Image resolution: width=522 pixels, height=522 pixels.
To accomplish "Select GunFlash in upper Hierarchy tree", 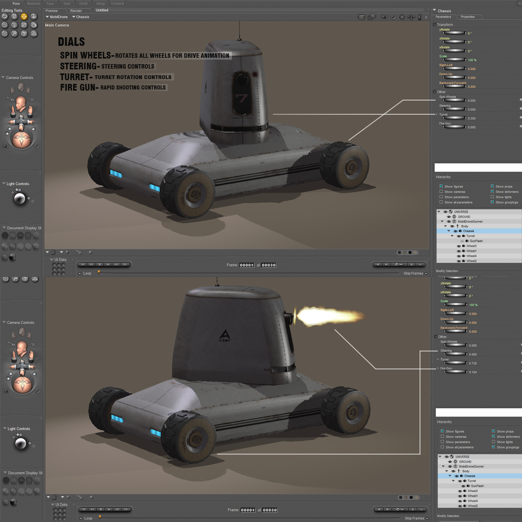I will [476, 241].
